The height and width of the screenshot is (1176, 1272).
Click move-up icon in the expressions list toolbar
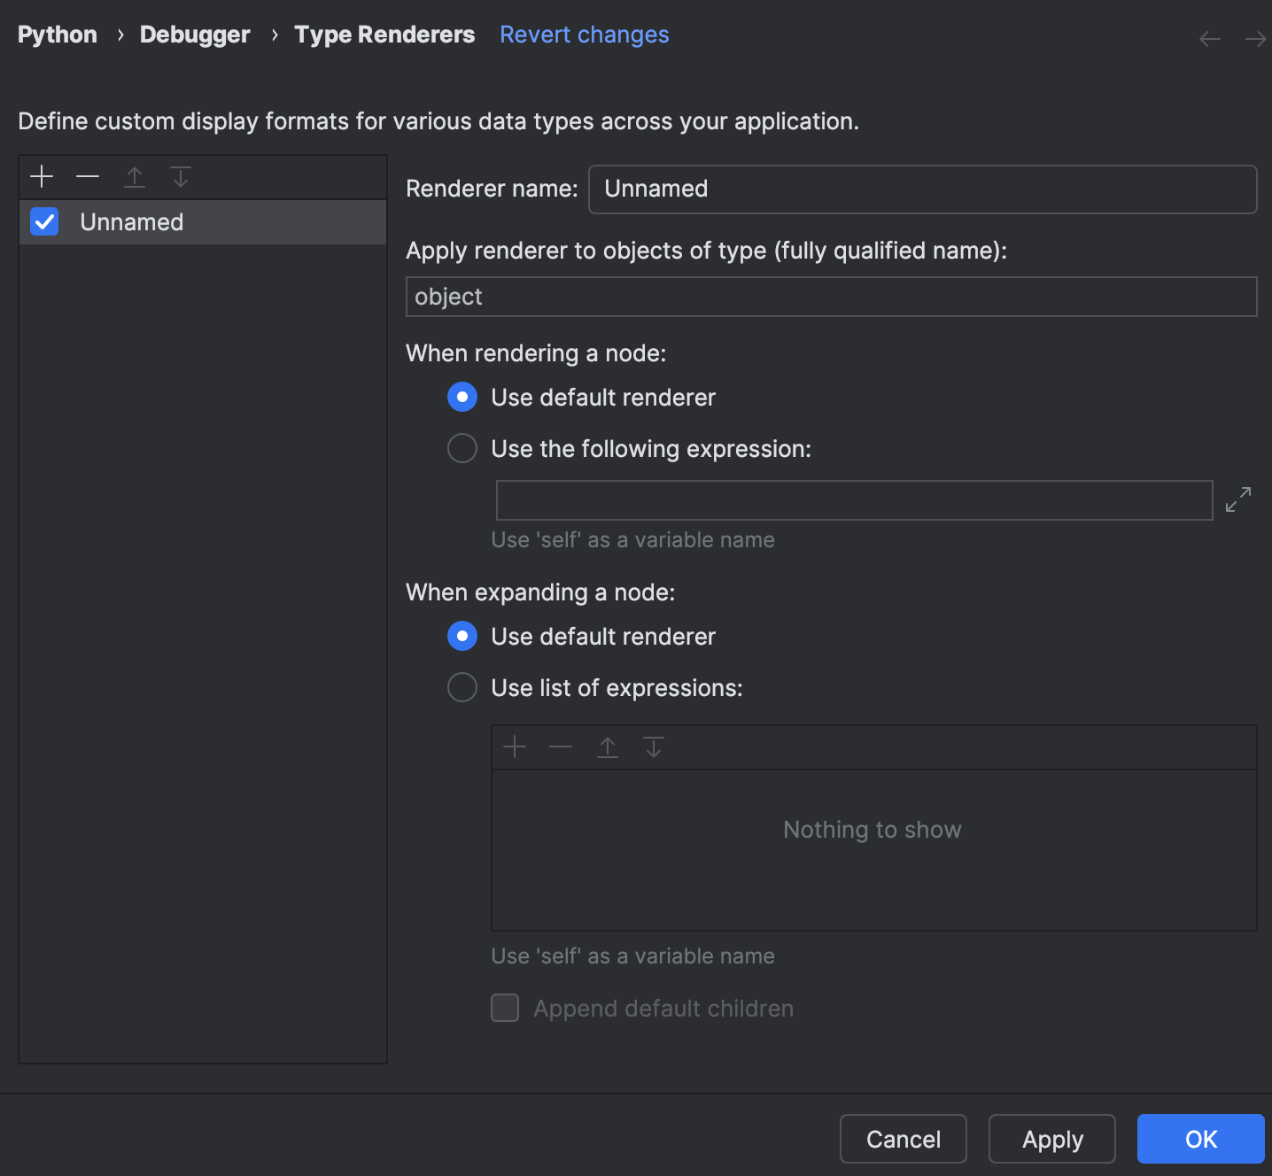point(608,747)
